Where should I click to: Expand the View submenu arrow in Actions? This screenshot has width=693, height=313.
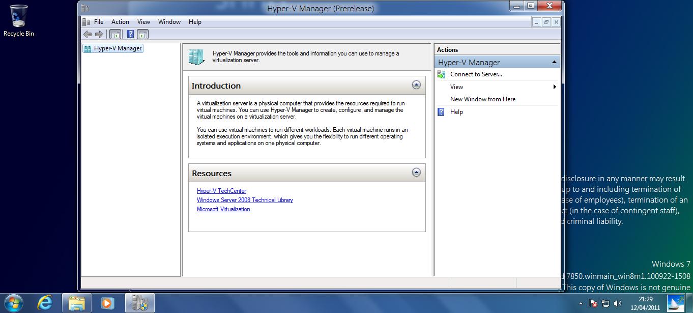(x=554, y=87)
